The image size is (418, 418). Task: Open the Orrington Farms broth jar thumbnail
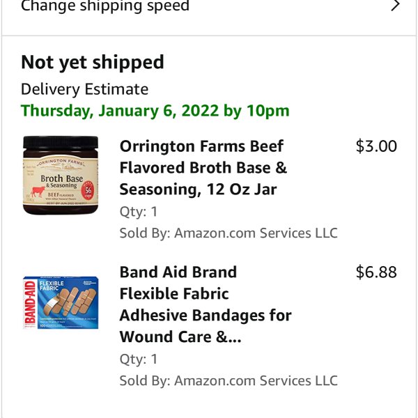61,175
